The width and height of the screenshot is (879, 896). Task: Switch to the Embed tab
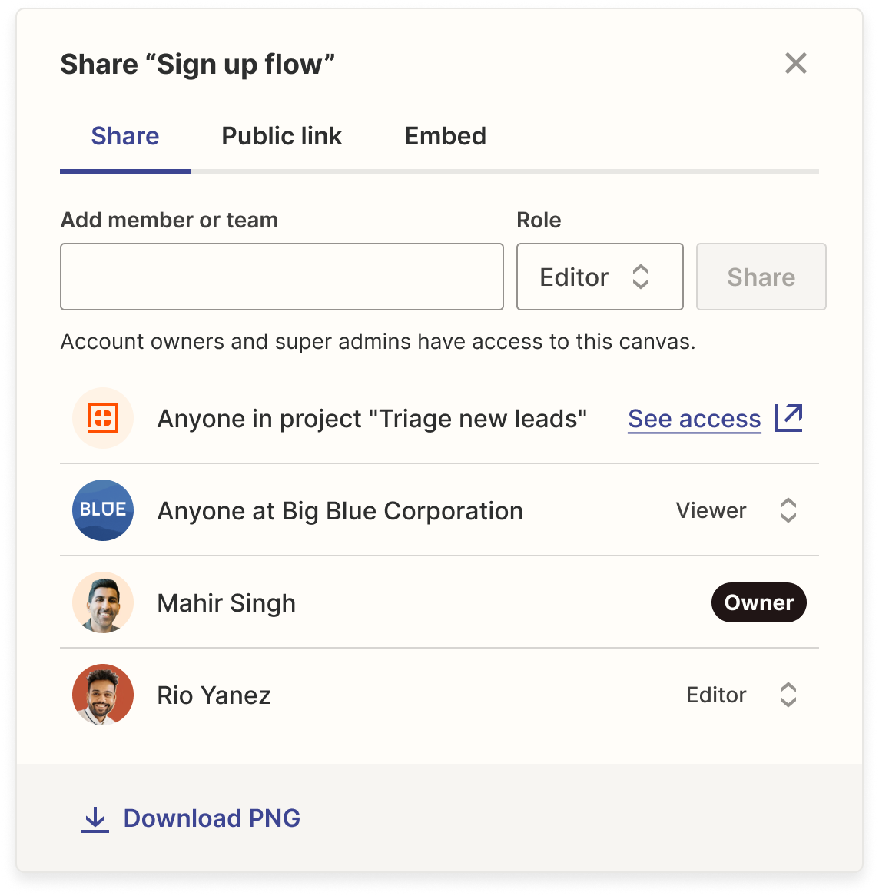click(x=445, y=136)
